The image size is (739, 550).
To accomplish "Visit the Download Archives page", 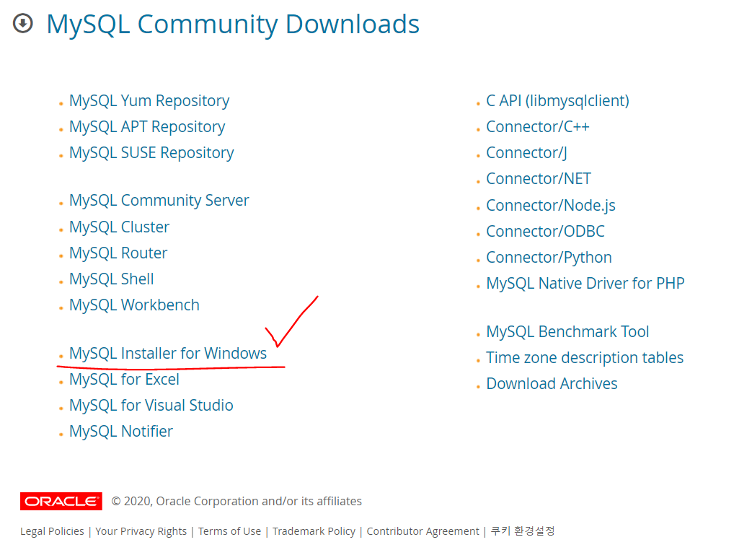I will (x=552, y=383).
